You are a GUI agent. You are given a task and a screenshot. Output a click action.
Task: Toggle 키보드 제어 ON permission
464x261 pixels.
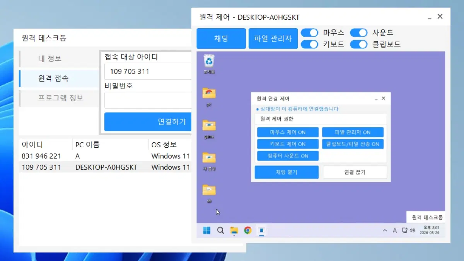[288, 144]
